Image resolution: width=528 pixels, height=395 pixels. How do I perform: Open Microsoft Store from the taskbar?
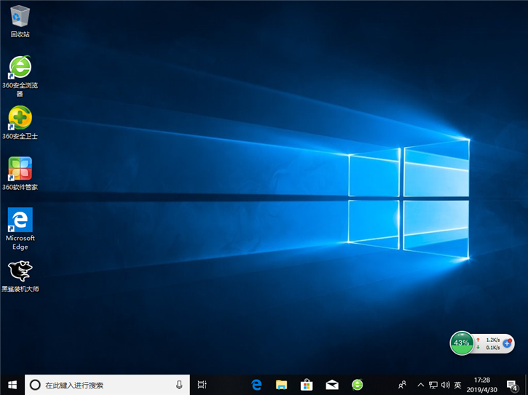(307, 385)
